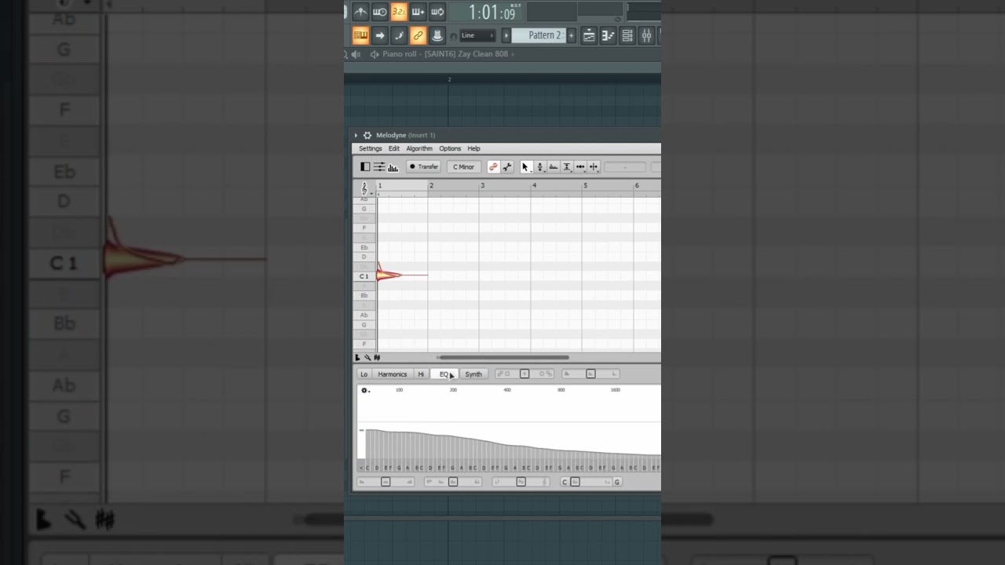Screen dimensions: 1005x565
Task: Toggle typing keyboard to piano icon
Action: click(x=360, y=35)
